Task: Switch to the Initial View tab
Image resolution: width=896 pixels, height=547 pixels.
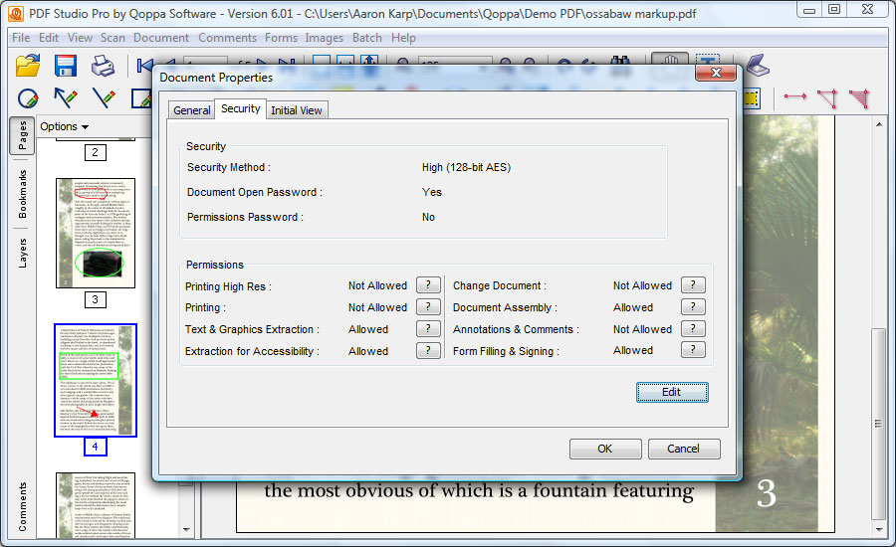Action: pyautogui.click(x=296, y=110)
